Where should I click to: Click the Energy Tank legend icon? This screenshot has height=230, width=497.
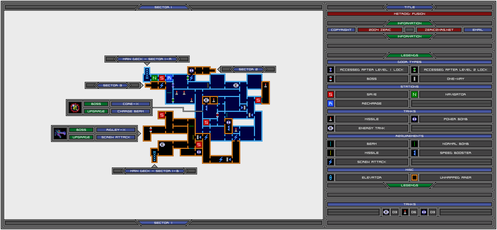pos(330,128)
